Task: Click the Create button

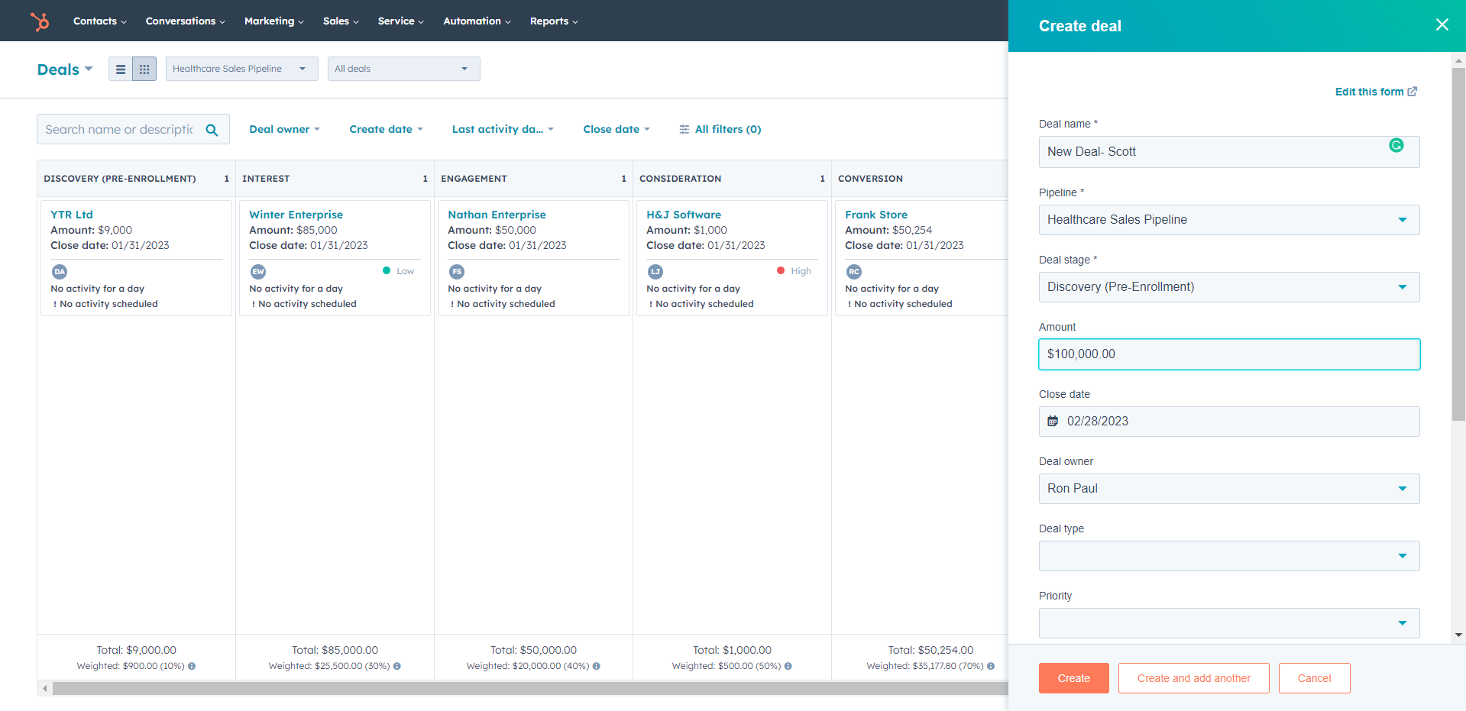Action: 1073,678
